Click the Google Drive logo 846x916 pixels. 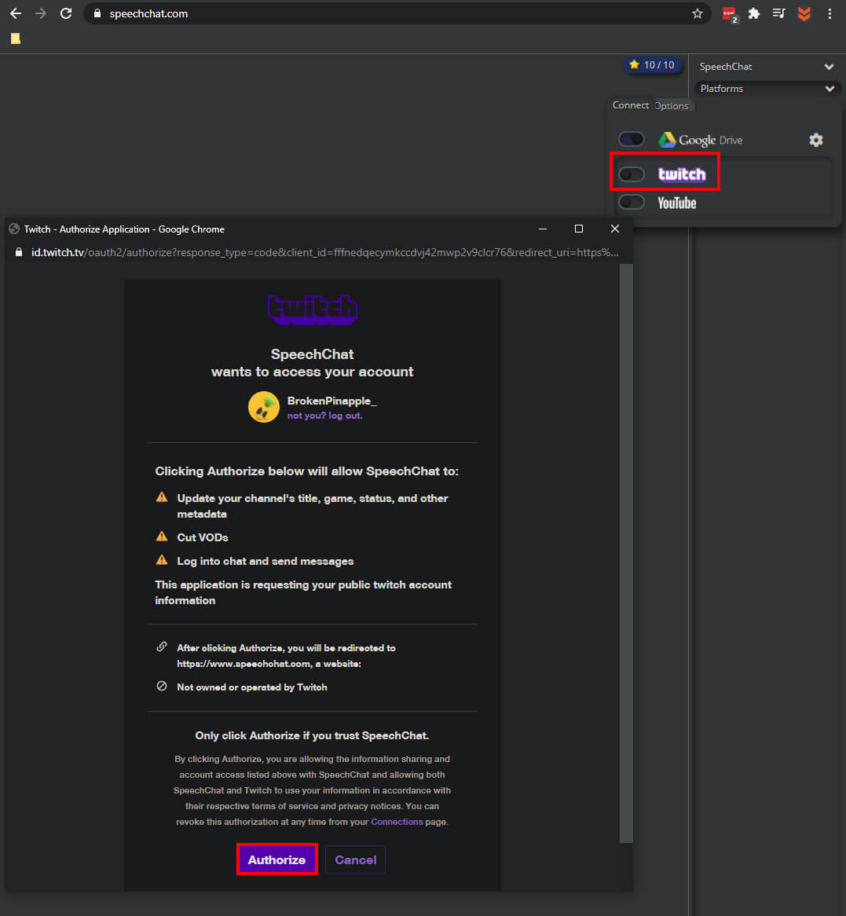pyautogui.click(x=701, y=140)
